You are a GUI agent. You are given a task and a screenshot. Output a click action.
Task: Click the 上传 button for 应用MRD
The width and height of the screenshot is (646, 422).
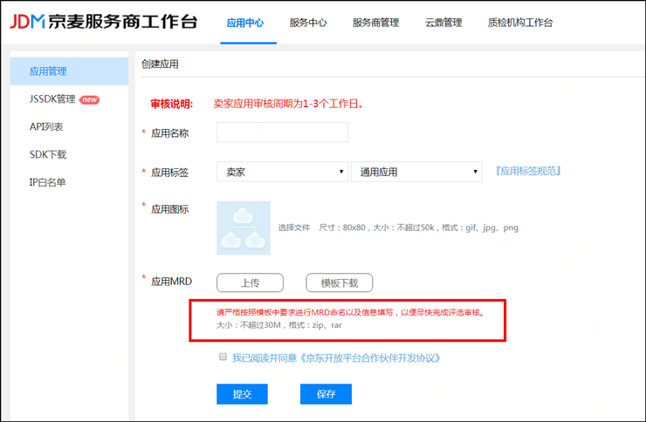(x=250, y=282)
